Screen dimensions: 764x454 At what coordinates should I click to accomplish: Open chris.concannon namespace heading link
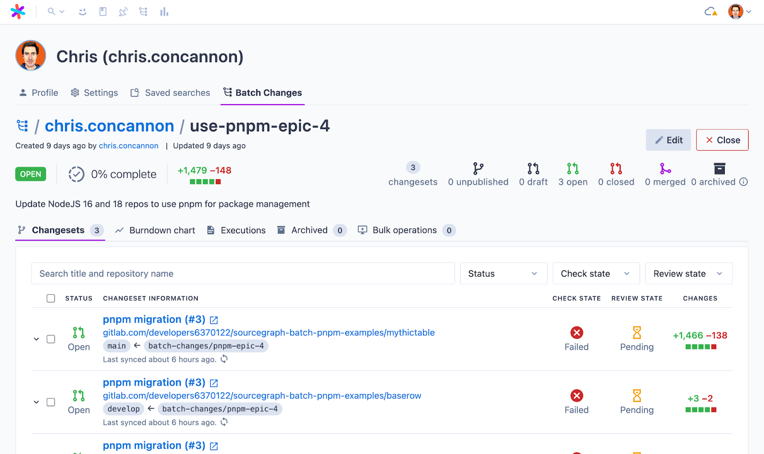coord(109,126)
